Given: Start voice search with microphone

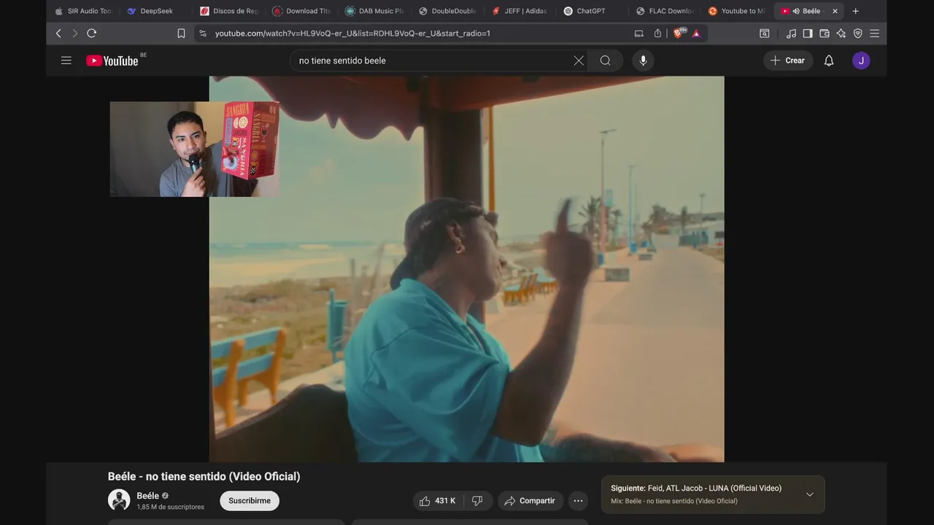Looking at the screenshot, I should tap(643, 61).
